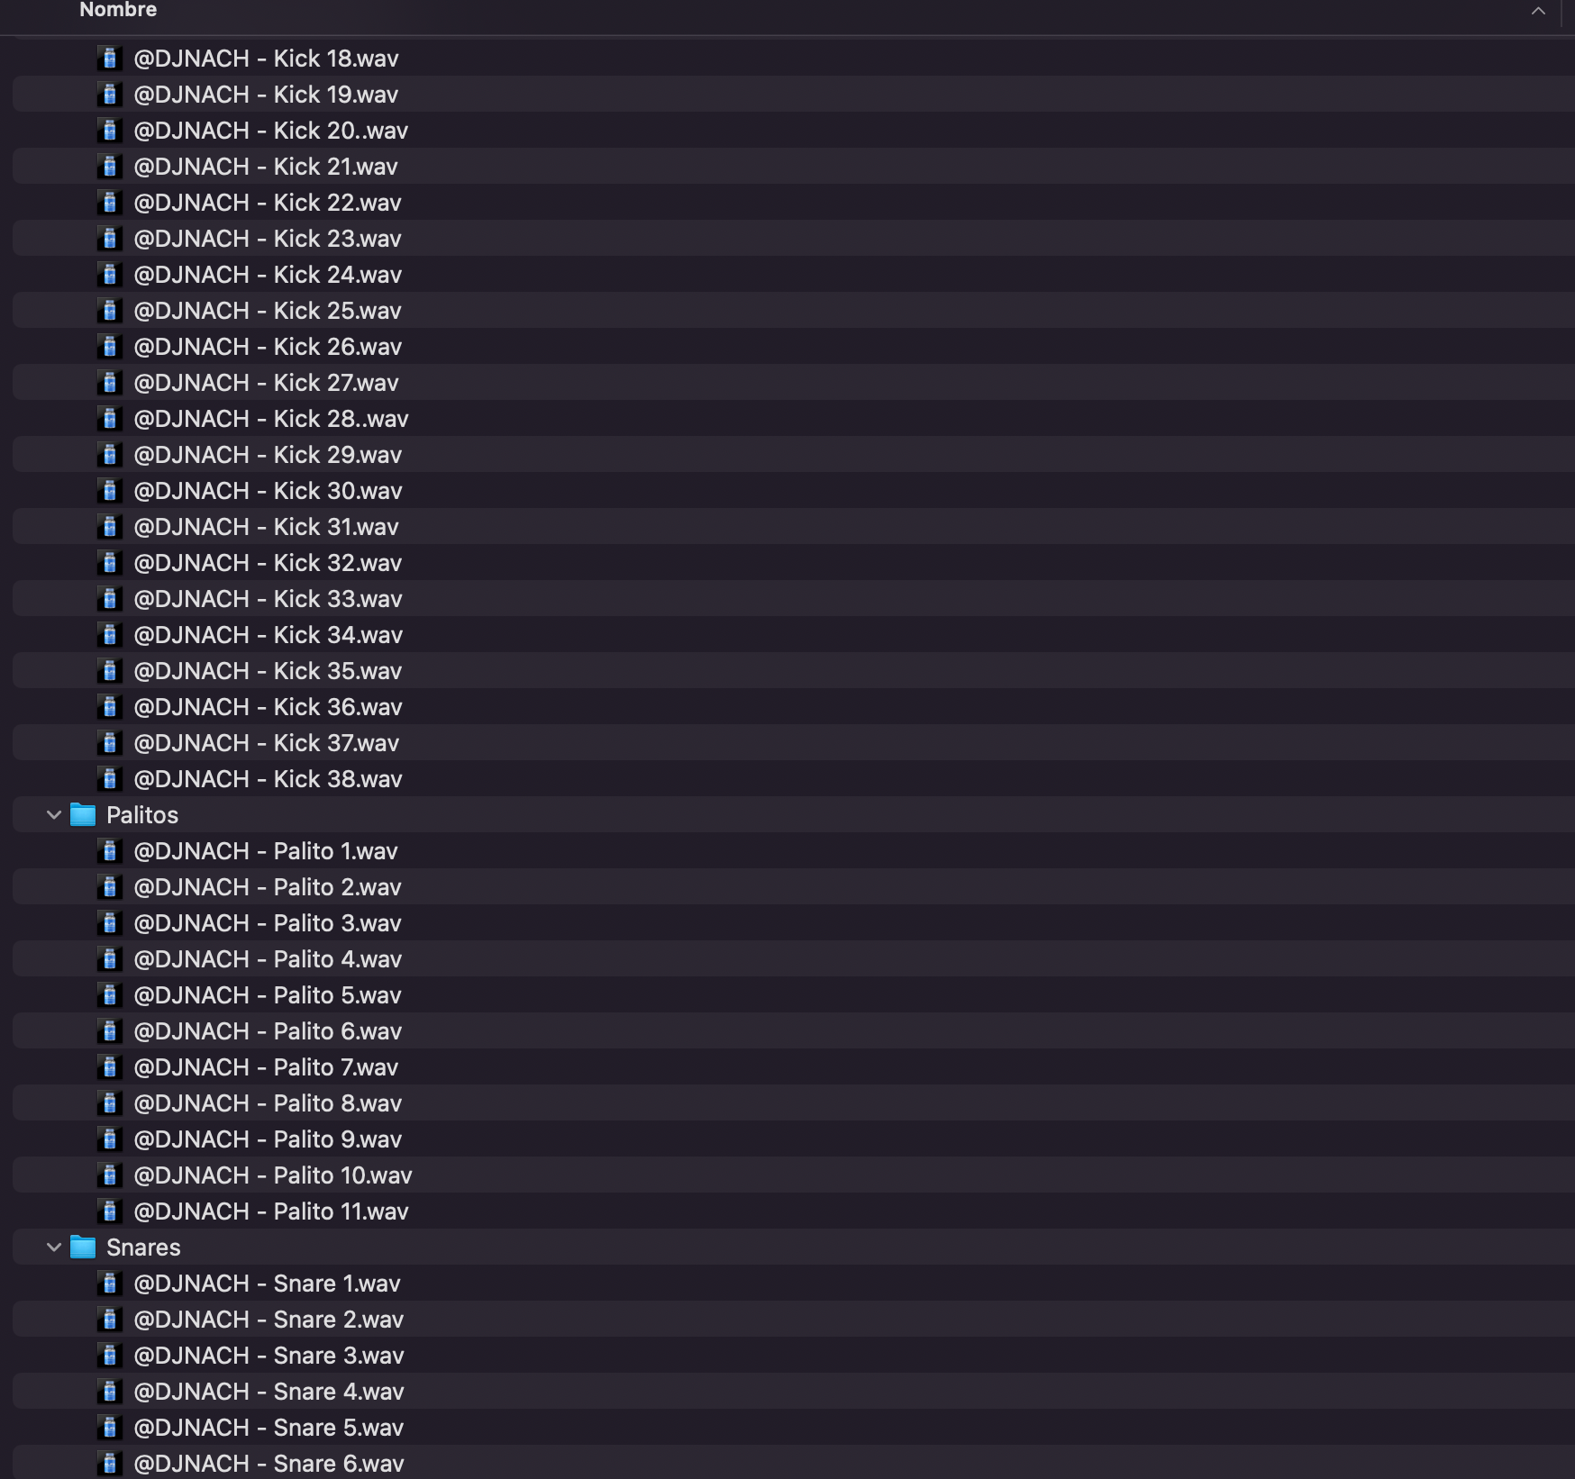The image size is (1575, 1479).
Task: Click the Palito 1.wav audio file icon
Action: [109, 851]
